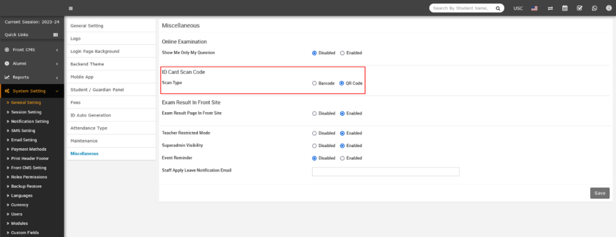Select Barcode scan type radio
Screen dimensions: 616x237
coord(314,83)
